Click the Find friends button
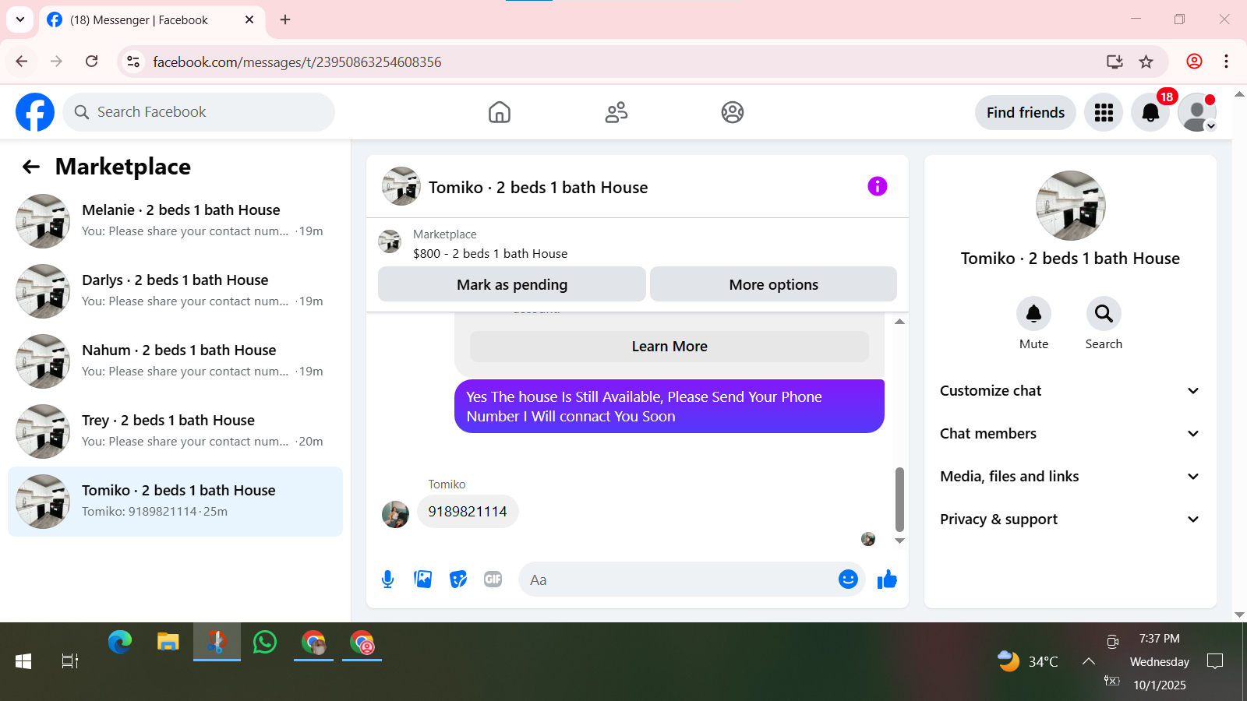The image size is (1247, 701). 1026,112
